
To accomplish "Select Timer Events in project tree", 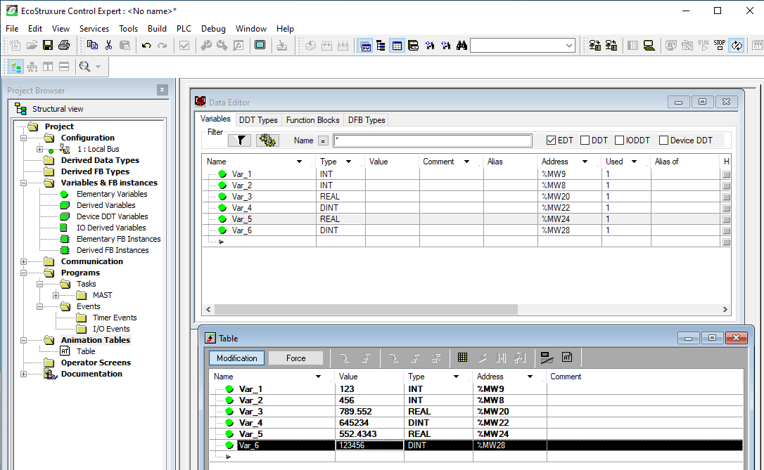I will point(115,318).
